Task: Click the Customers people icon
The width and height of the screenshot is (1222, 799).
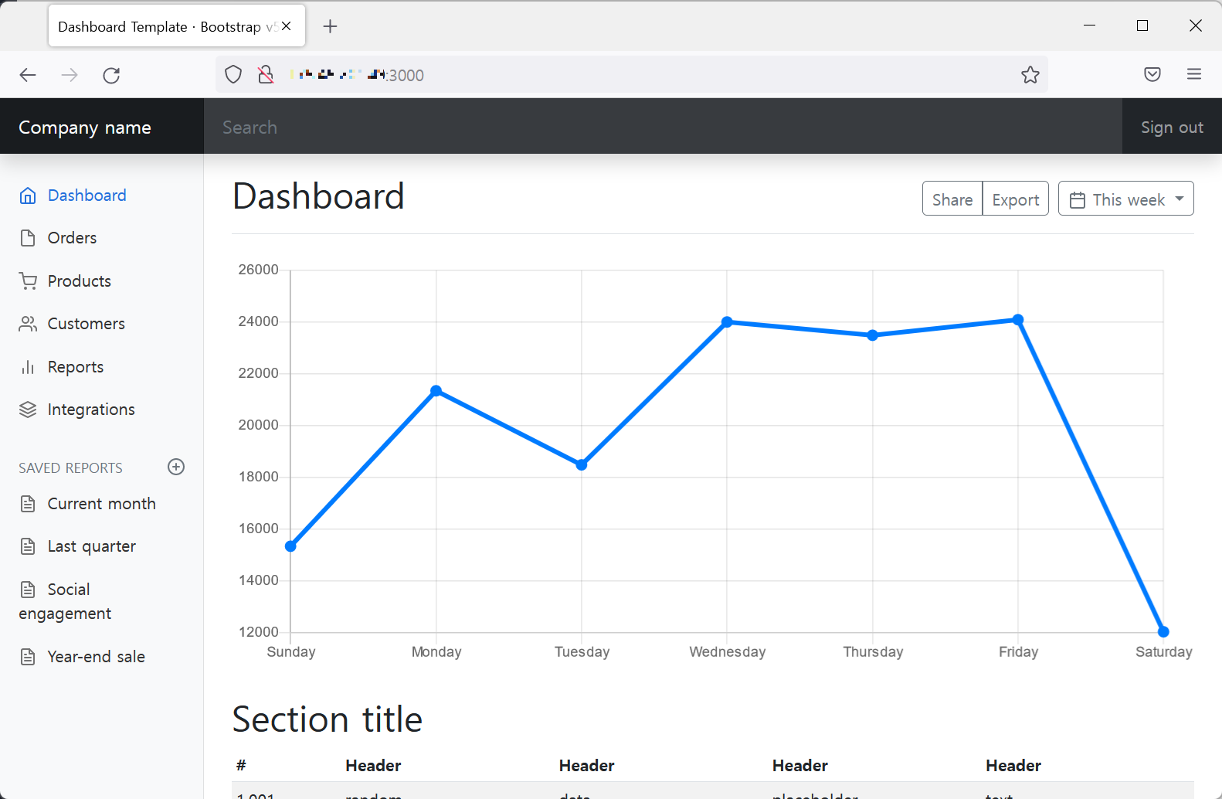Action: [28, 324]
